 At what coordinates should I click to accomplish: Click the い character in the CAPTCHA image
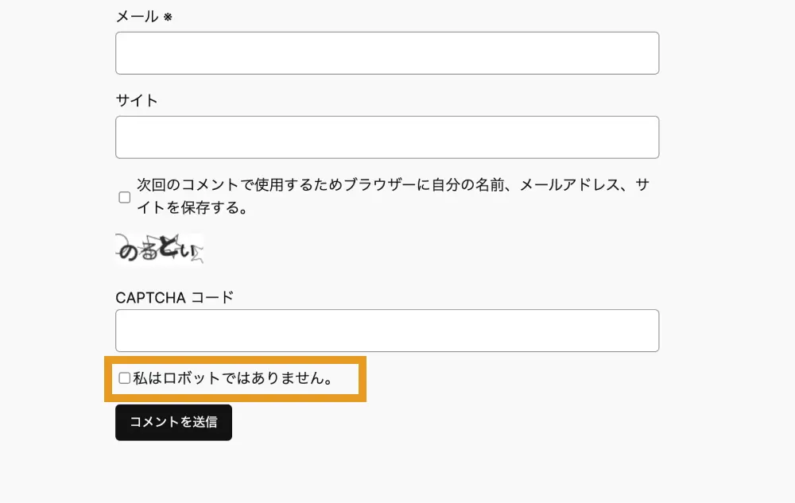187,252
